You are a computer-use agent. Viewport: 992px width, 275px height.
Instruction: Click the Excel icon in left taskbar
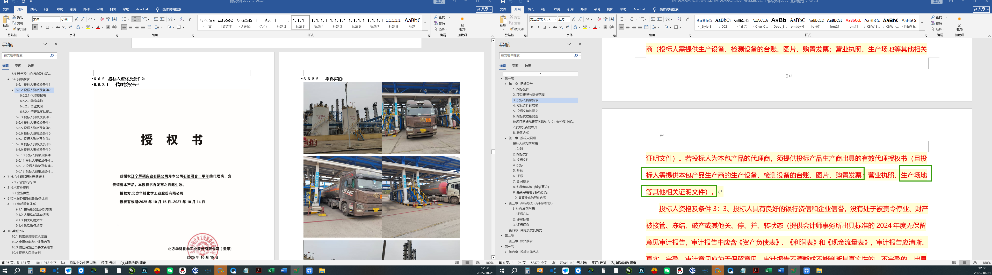tap(271, 270)
